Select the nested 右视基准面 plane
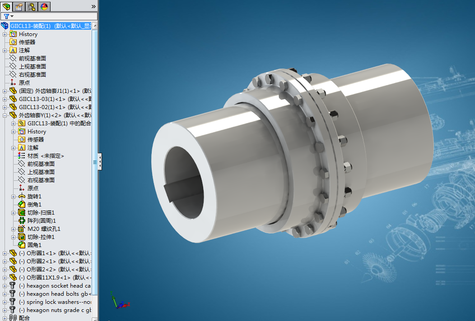The image size is (475, 321). click(x=41, y=180)
